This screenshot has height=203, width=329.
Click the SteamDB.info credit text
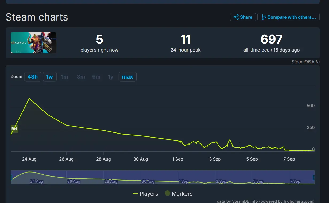coord(305,62)
